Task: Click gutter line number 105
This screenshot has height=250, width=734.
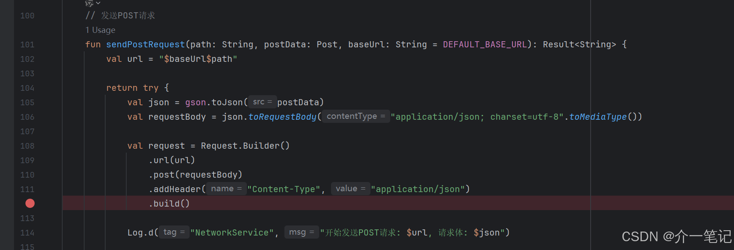Action: tap(27, 103)
